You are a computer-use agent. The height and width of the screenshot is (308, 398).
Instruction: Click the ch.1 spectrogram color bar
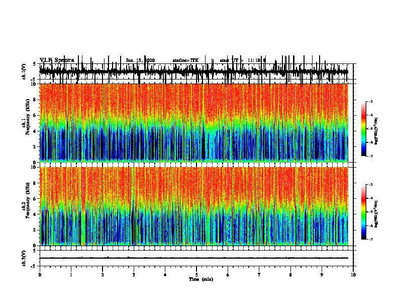click(x=364, y=128)
